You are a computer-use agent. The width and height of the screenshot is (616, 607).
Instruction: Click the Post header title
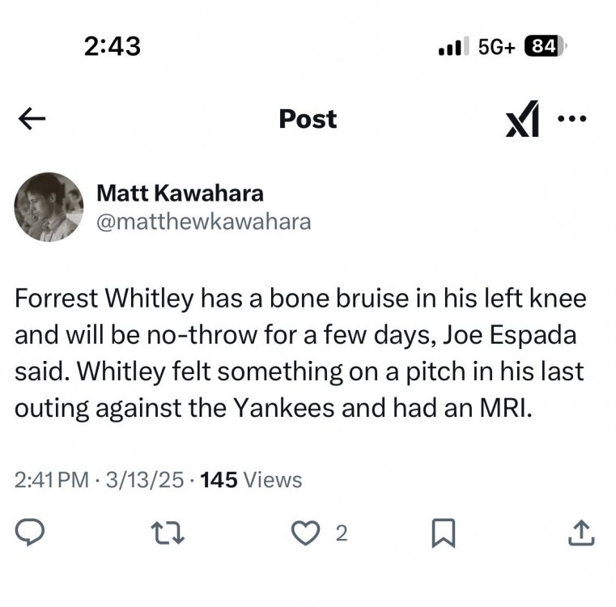tap(308, 119)
